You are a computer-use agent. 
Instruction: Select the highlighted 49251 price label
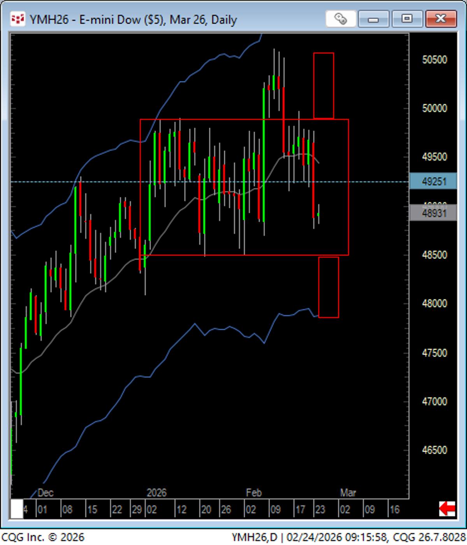[x=432, y=181]
